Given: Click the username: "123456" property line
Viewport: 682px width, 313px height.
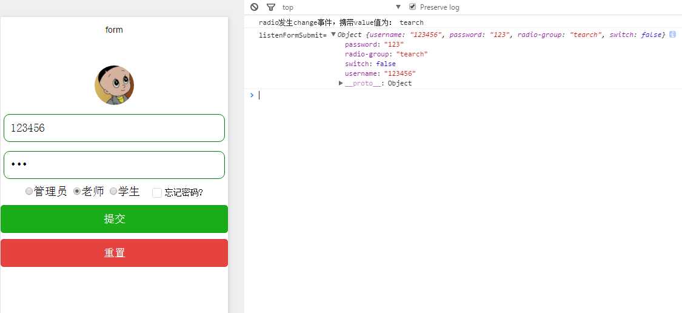Looking at the screenshot, I should pyautogui.click(x=380, y=73).
